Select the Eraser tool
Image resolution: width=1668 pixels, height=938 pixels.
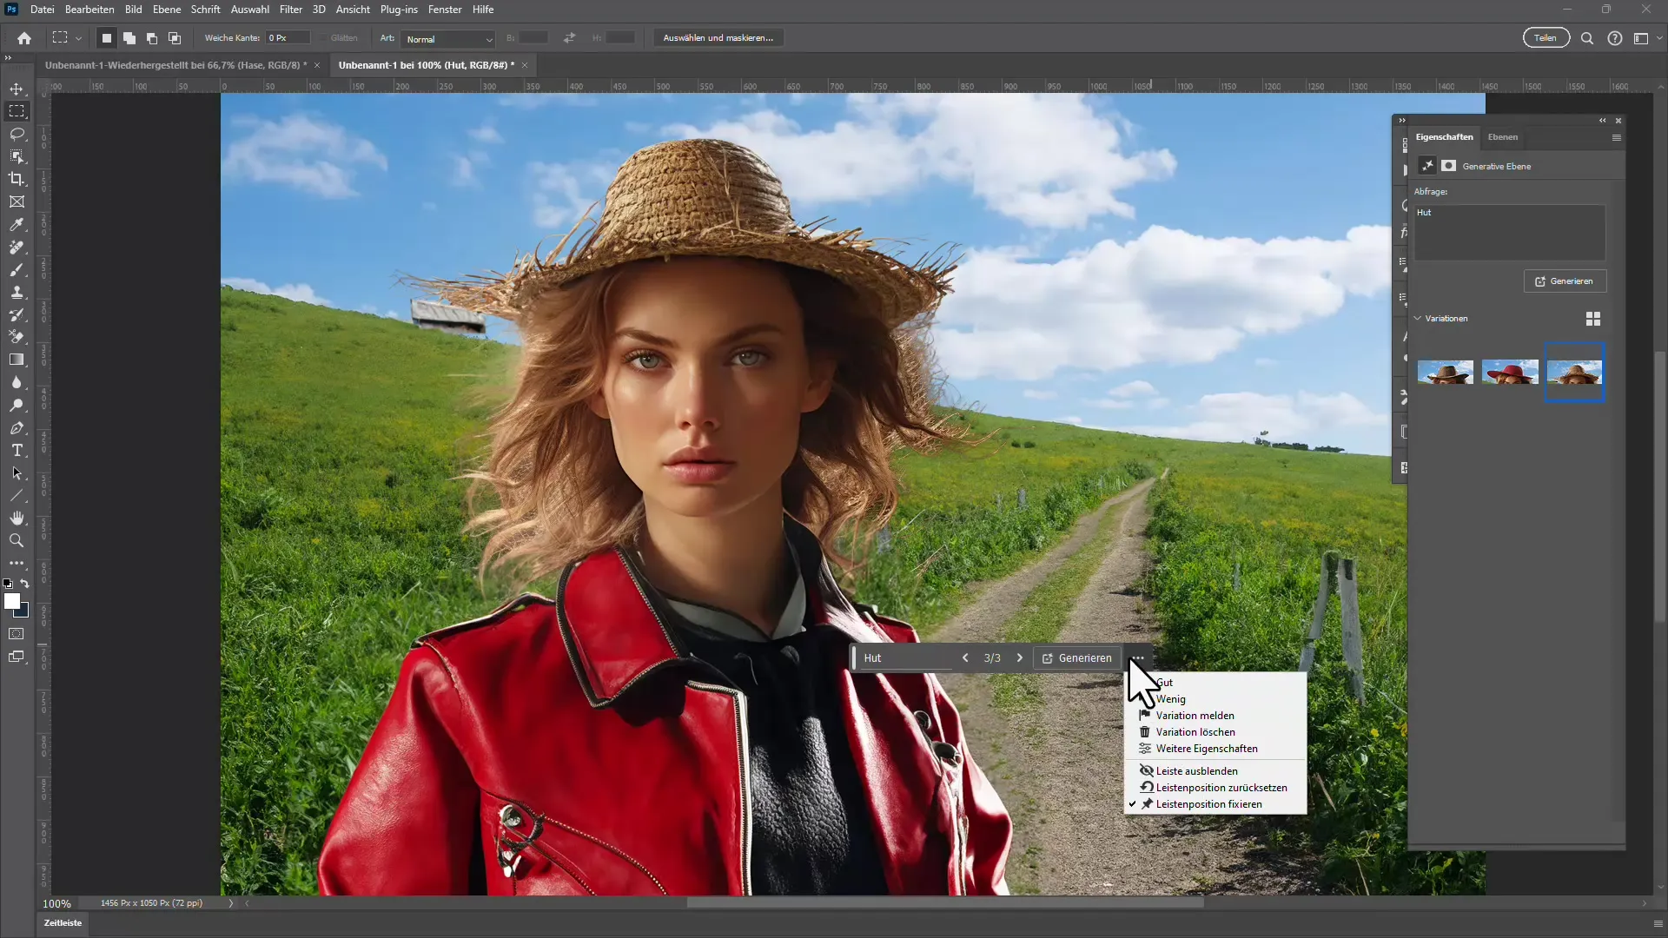click(x=17, y=337)
